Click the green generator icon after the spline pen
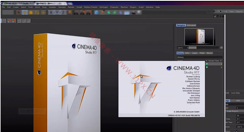 click(x=109, y=13)
